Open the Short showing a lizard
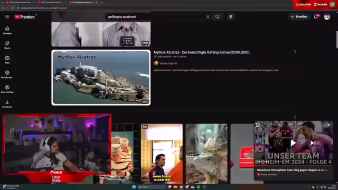 pyautogui.click(x=206, y=154)
